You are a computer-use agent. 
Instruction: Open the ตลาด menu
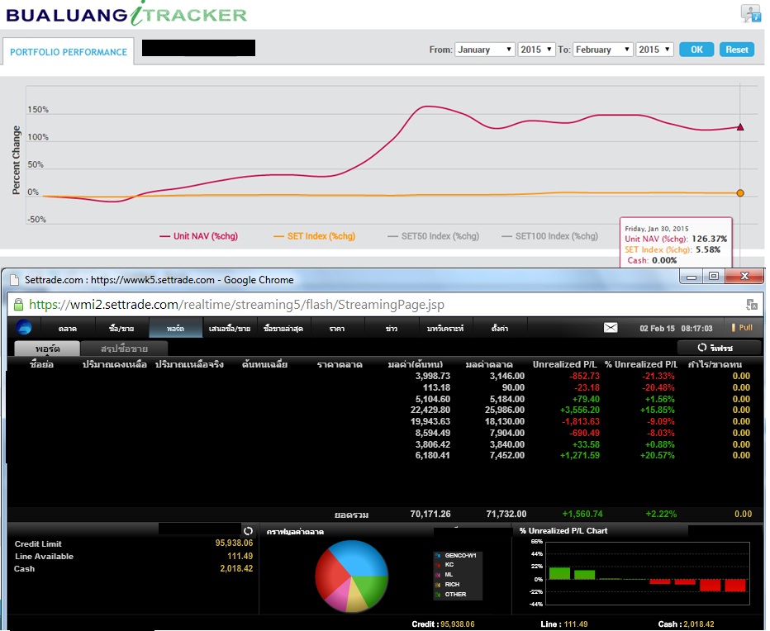tap(67, 328)
